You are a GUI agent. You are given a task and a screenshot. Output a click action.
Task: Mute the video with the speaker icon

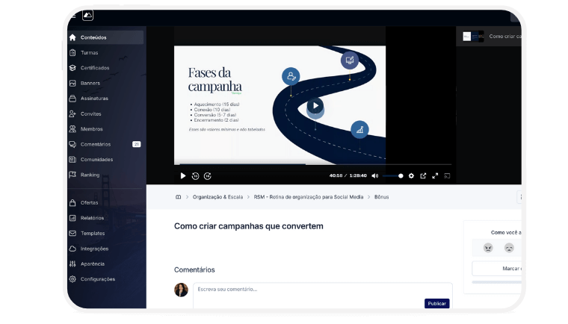click(376, 176)
